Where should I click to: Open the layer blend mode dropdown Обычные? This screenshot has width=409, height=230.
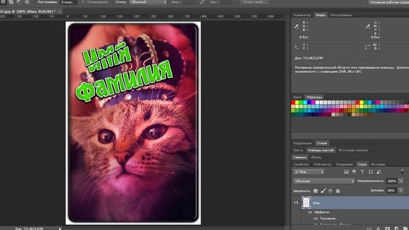click(x=324, y=181)
